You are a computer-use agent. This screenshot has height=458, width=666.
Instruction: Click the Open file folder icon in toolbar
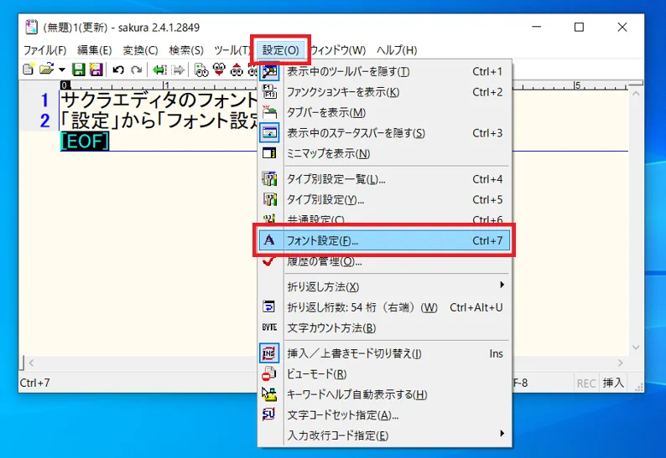click(47, 69)
